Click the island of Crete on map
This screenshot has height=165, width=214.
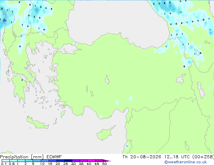tap(37, 123)
